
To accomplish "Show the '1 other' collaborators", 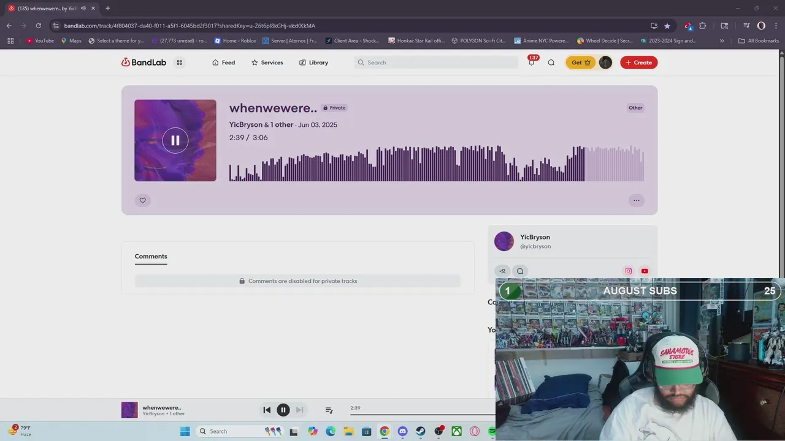I will click(x=281, y=124).
